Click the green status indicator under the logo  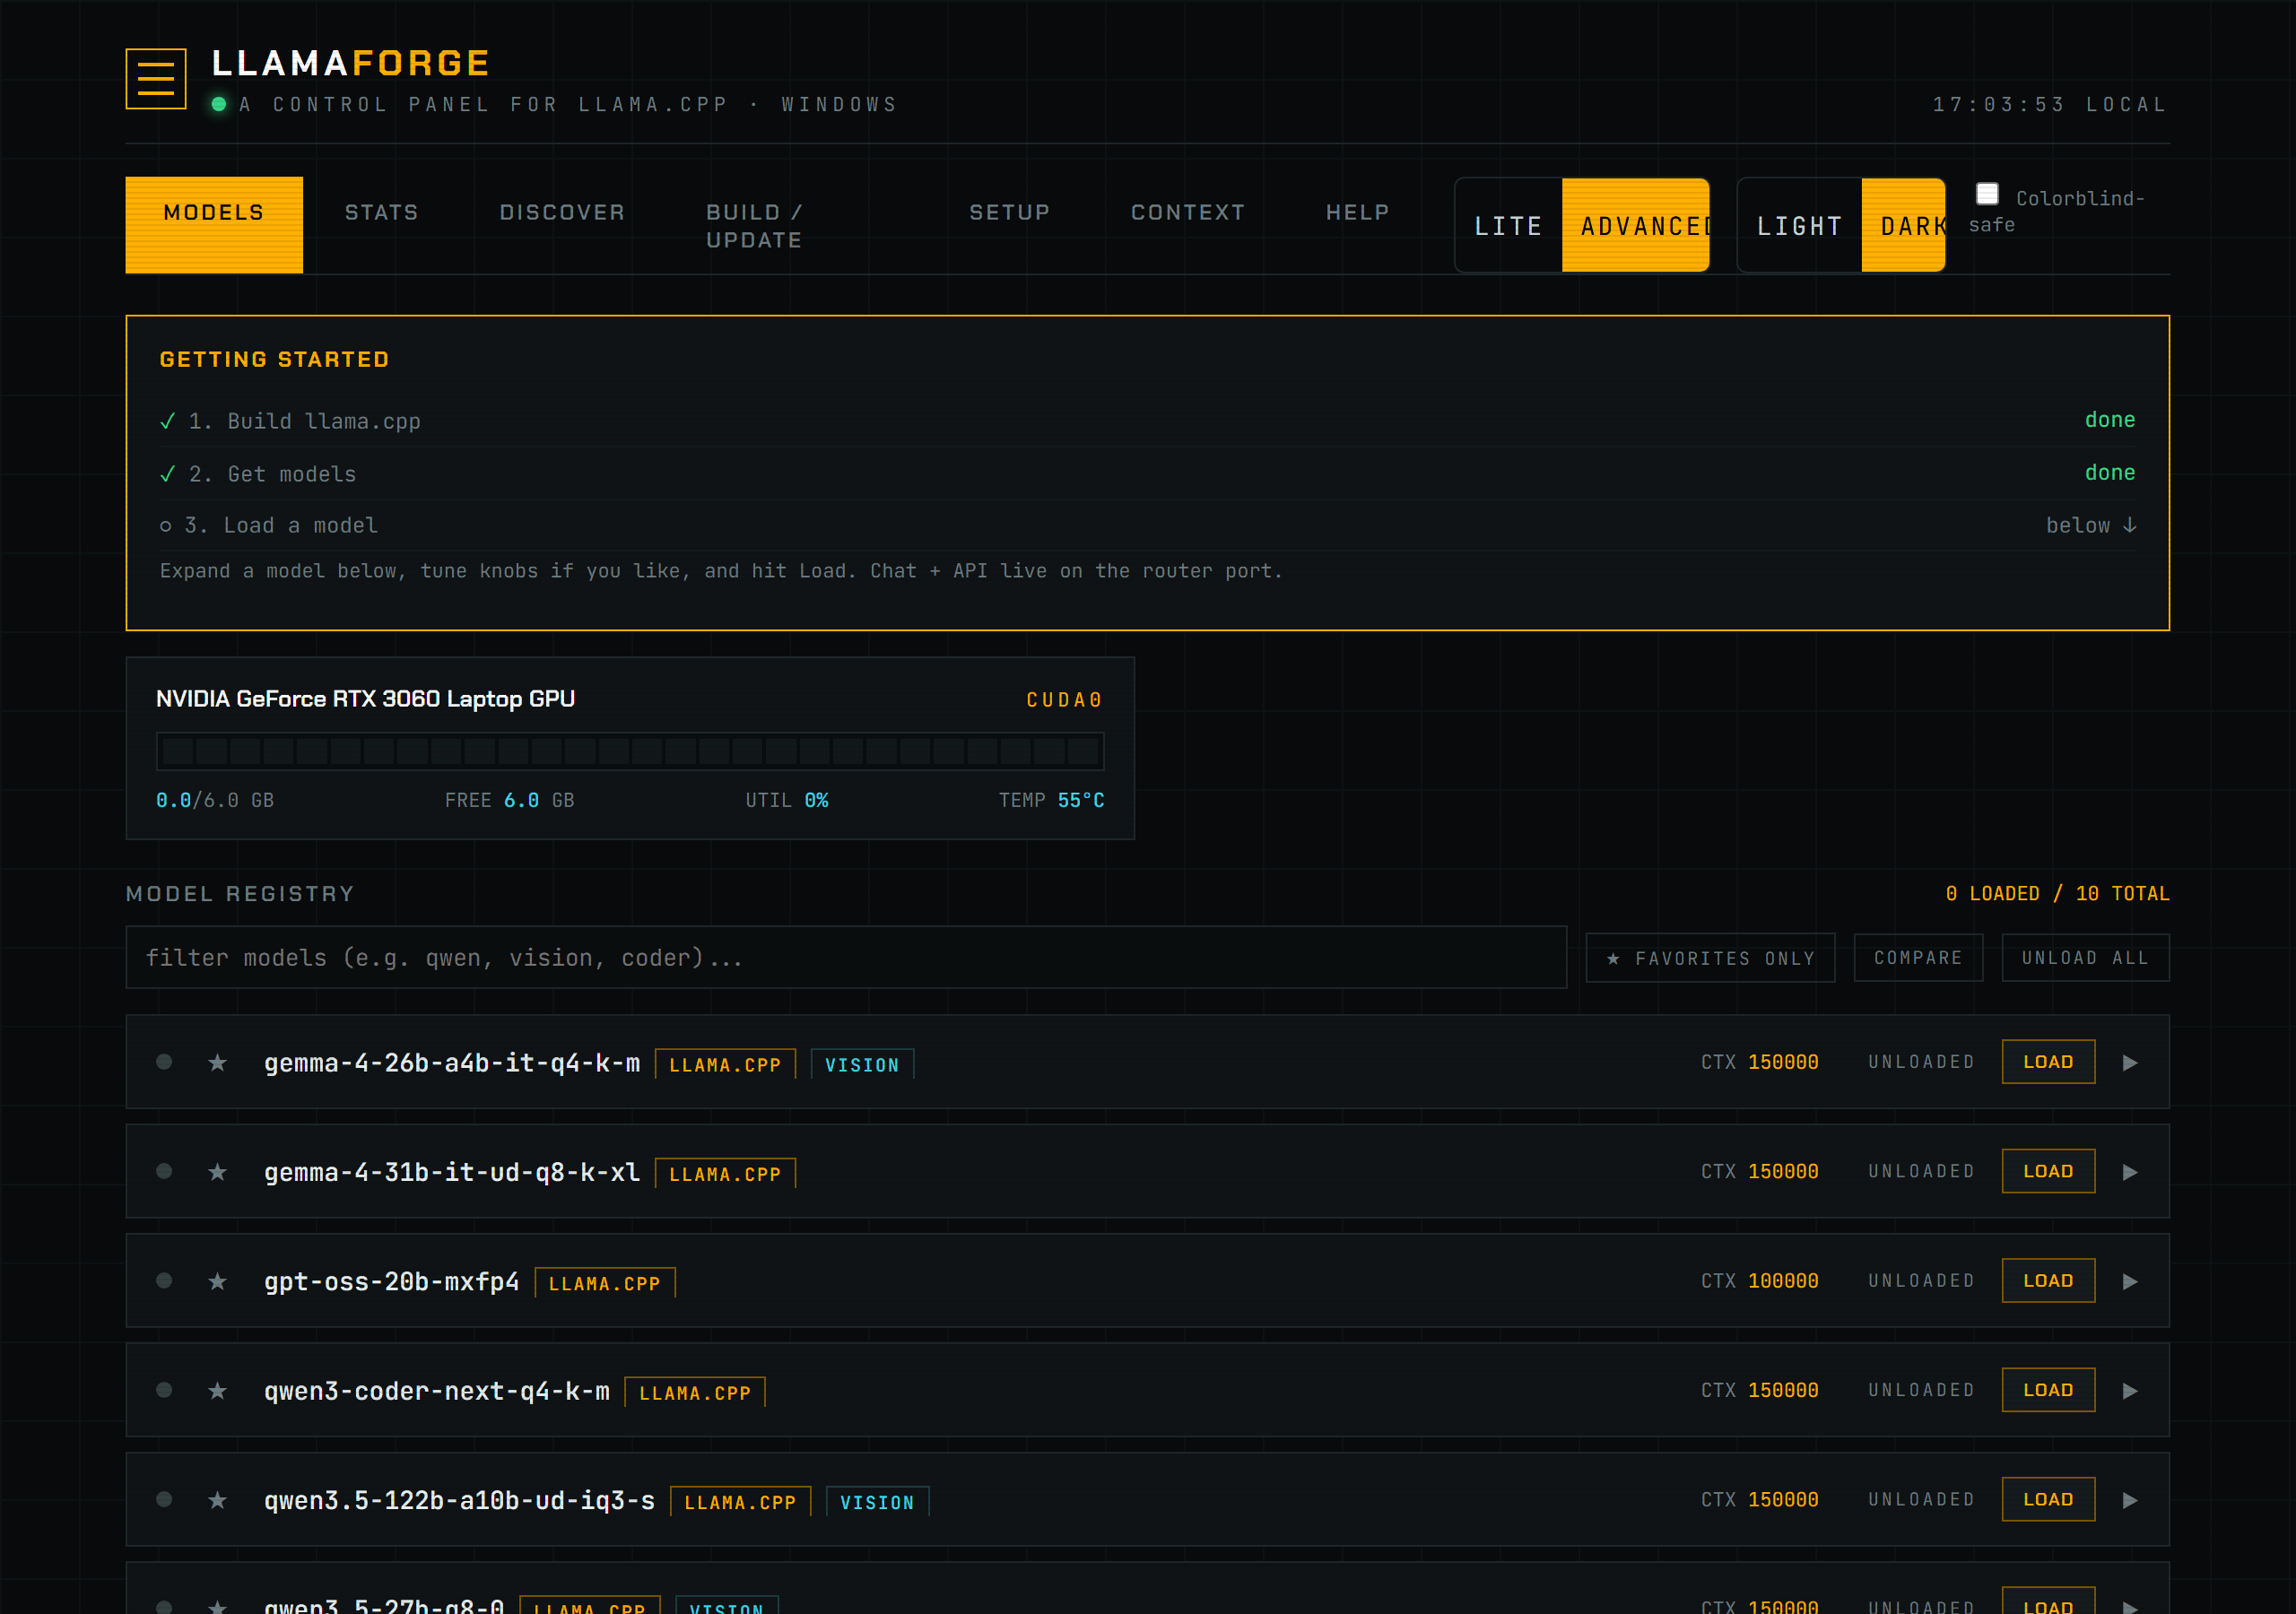218,104
